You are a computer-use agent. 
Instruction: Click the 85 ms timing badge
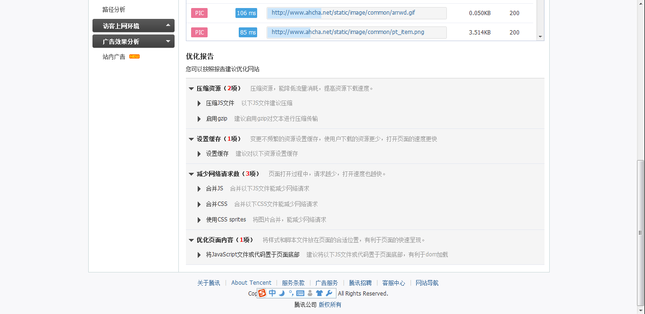tap(248, 33)
